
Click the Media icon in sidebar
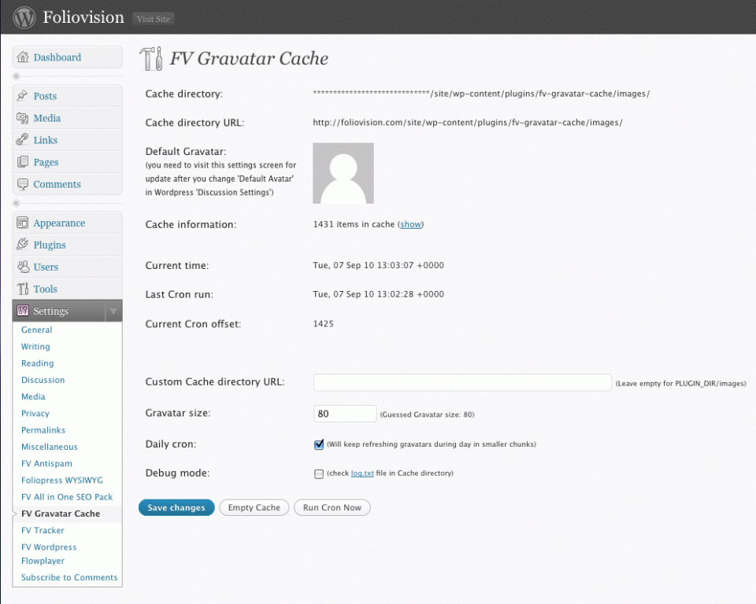pyautogui.click(x=22, y=118)
